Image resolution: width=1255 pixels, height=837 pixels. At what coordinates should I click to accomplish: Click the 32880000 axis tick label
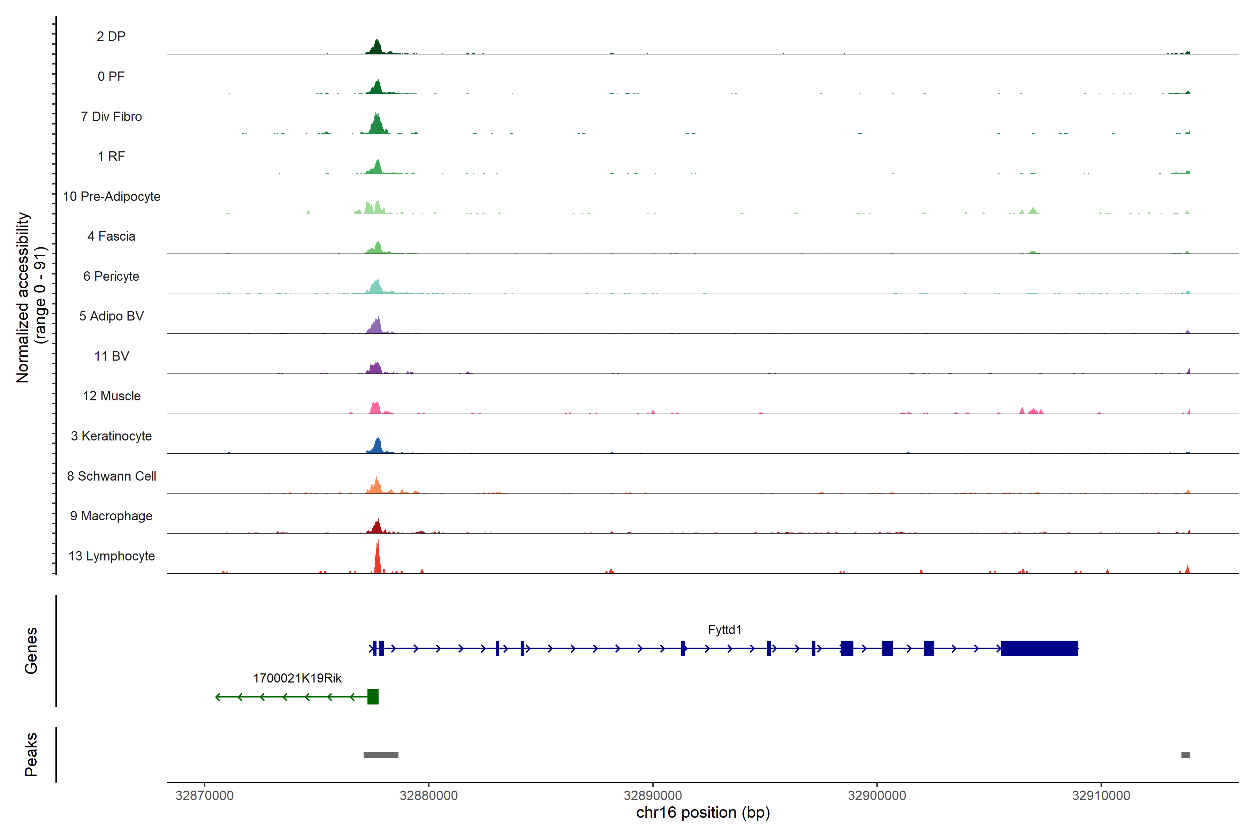click(x=428, y=796)
